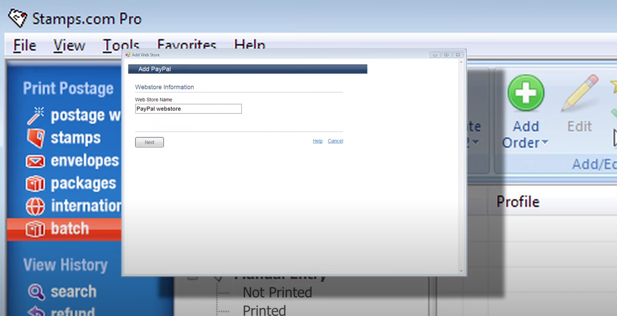Select the international globe icon

(x=35, y=206)
